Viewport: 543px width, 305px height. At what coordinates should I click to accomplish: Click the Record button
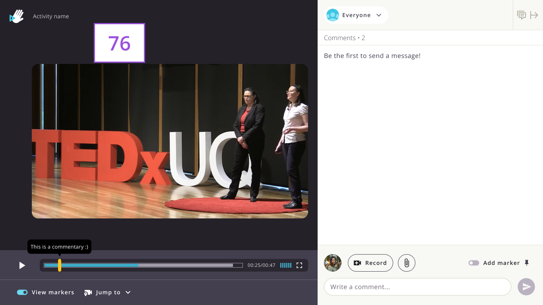pyautogui.click(x=370, y=263)
